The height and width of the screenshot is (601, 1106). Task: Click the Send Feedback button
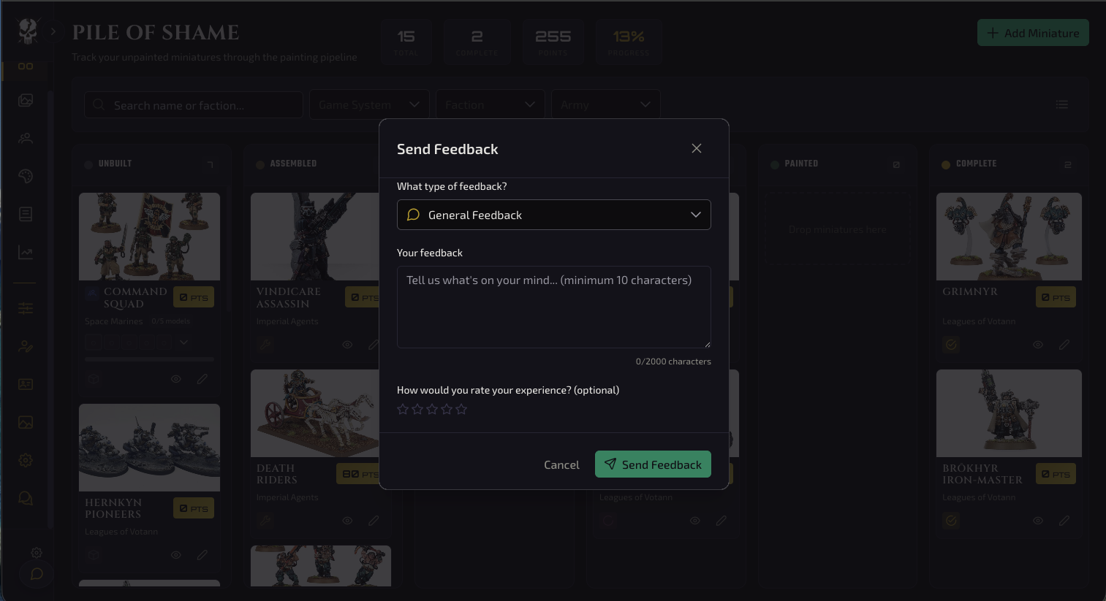point(653,464)
